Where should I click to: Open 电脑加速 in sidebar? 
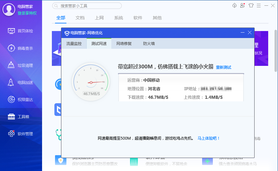click(x=21, y=83)
